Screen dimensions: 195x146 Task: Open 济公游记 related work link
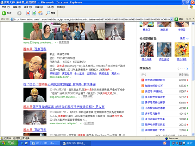[164, 59]
